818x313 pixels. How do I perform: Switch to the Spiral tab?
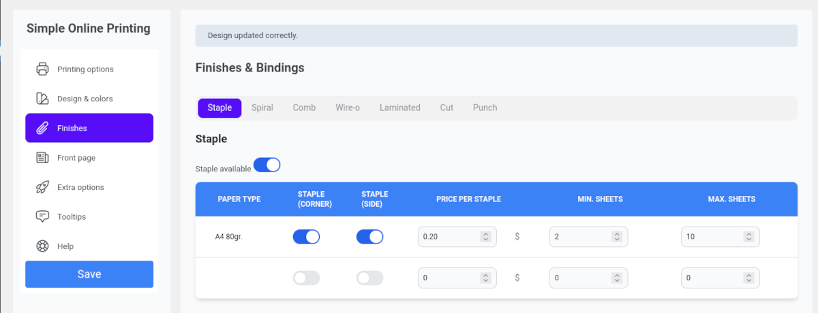pyautogui.click(x=262, y=108)
